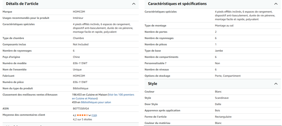Image resolution: width=282 pixels, height=126 pixels.
Task: Click the Nombre de compartiments label
Action: (162, 57)
